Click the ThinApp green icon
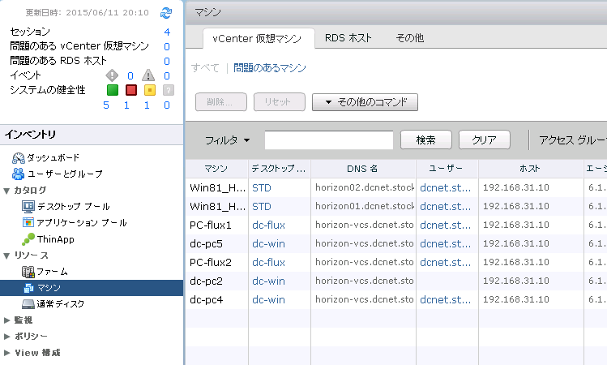 pos(28,238)
